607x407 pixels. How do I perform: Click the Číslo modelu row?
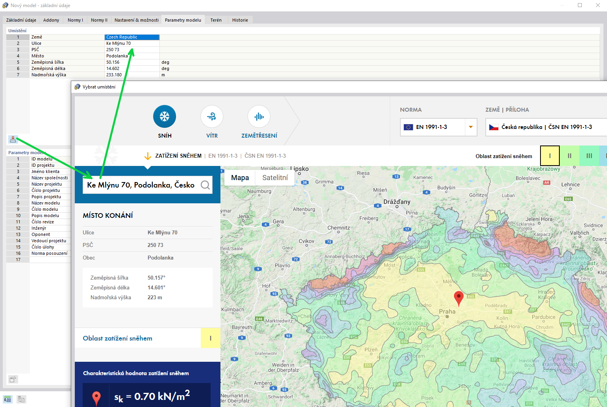click(x=39, y=209)
